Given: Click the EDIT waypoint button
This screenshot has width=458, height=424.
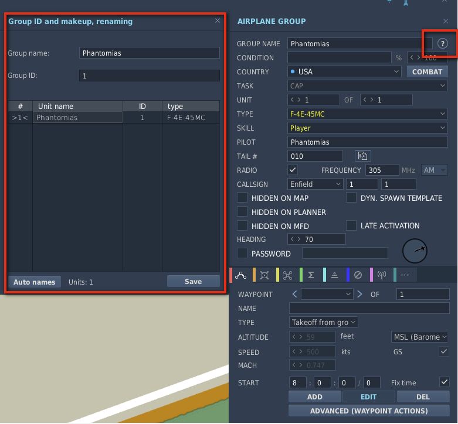Looking at the screenshot, I should (369, 396).
